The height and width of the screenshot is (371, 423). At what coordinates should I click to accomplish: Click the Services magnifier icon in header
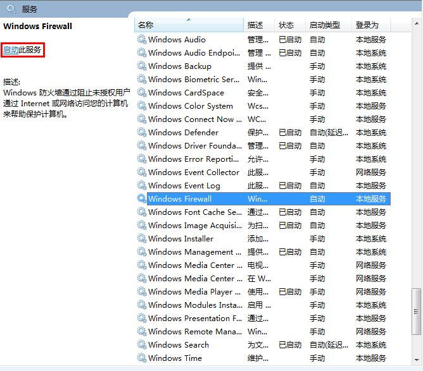(x=11, y=8)
